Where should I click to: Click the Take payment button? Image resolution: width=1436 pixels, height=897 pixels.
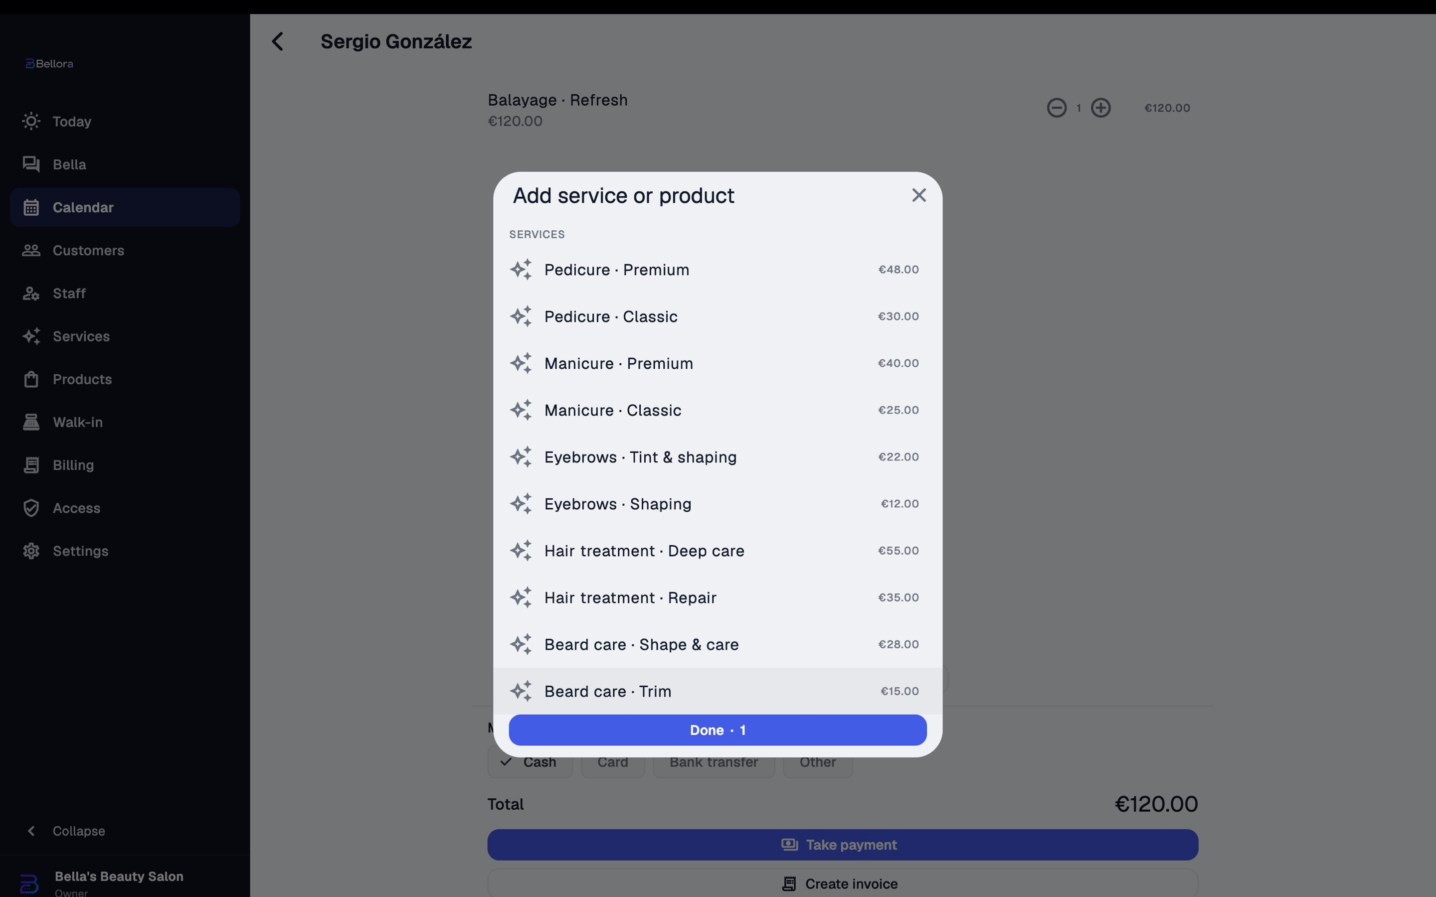tap(843, 845)
